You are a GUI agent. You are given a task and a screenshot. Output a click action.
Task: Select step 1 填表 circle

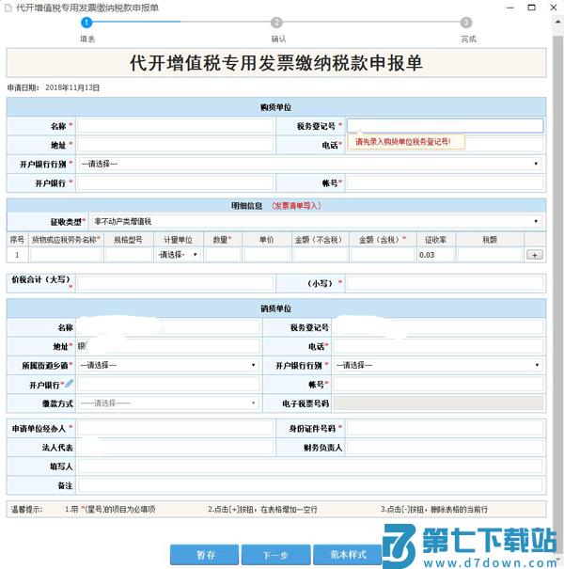tap(86, 23)
